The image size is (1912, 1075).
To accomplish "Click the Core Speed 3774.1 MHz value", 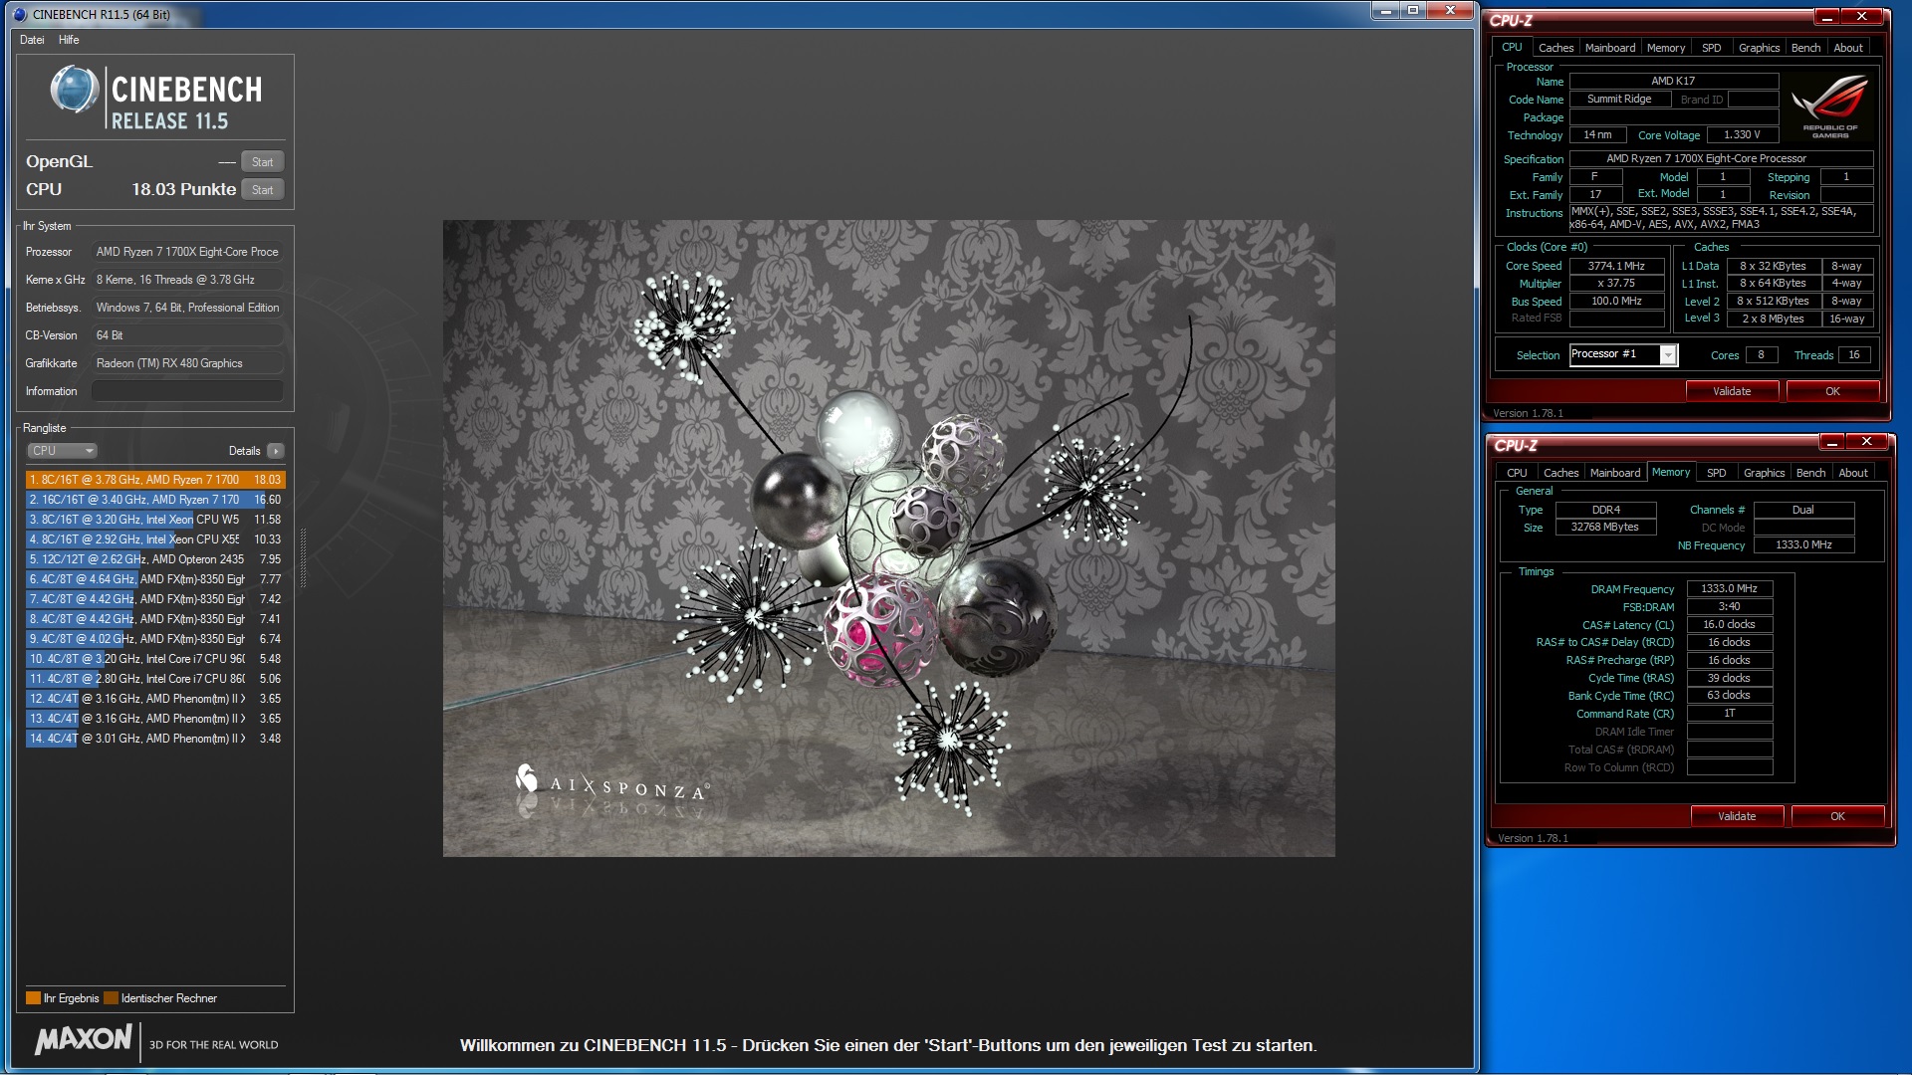I will point(1616,266).
